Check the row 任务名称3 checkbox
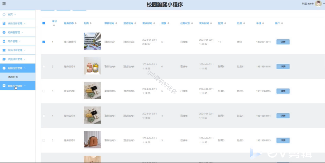This screenshot has height=163, width=325. 43,140
